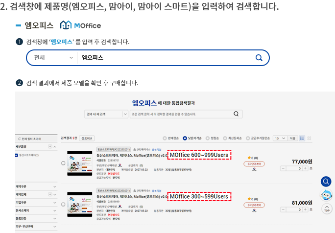Uncheck the 통신소프트웨어(2) filter checkbox
This screenshot has width=335, height=233.
pyautogui.click(x=17, y=155)
